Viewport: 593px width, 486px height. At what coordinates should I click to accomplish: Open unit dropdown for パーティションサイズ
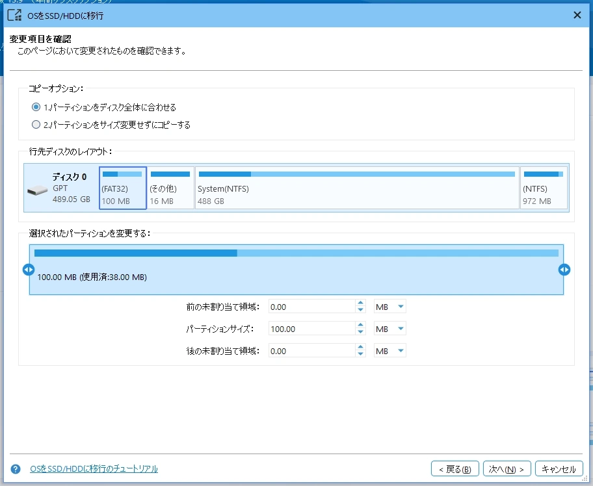coord(390,329)
